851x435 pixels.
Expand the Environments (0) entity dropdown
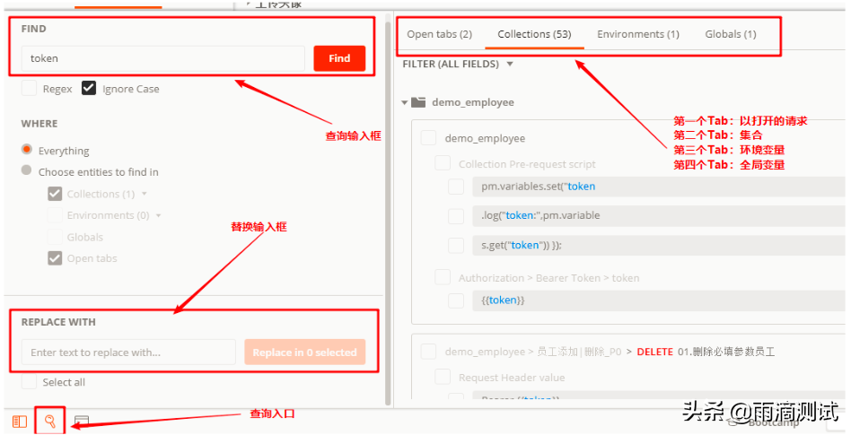pyautogui.click(x=159, y=215)
